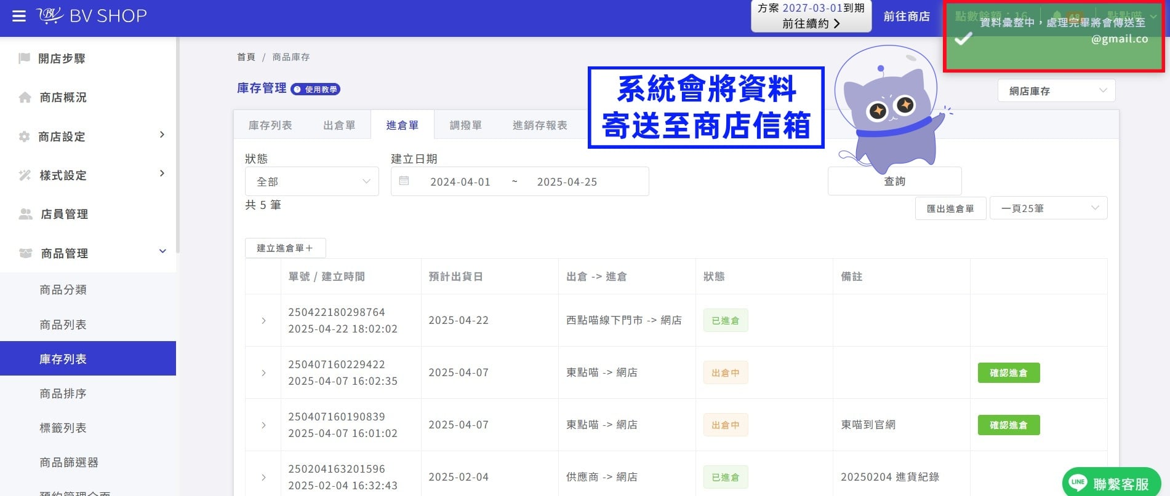Viewport: 1170px width, 496px height.
Task: Click the question mark 使用教學 badge
Action: (x=315, y=89)
